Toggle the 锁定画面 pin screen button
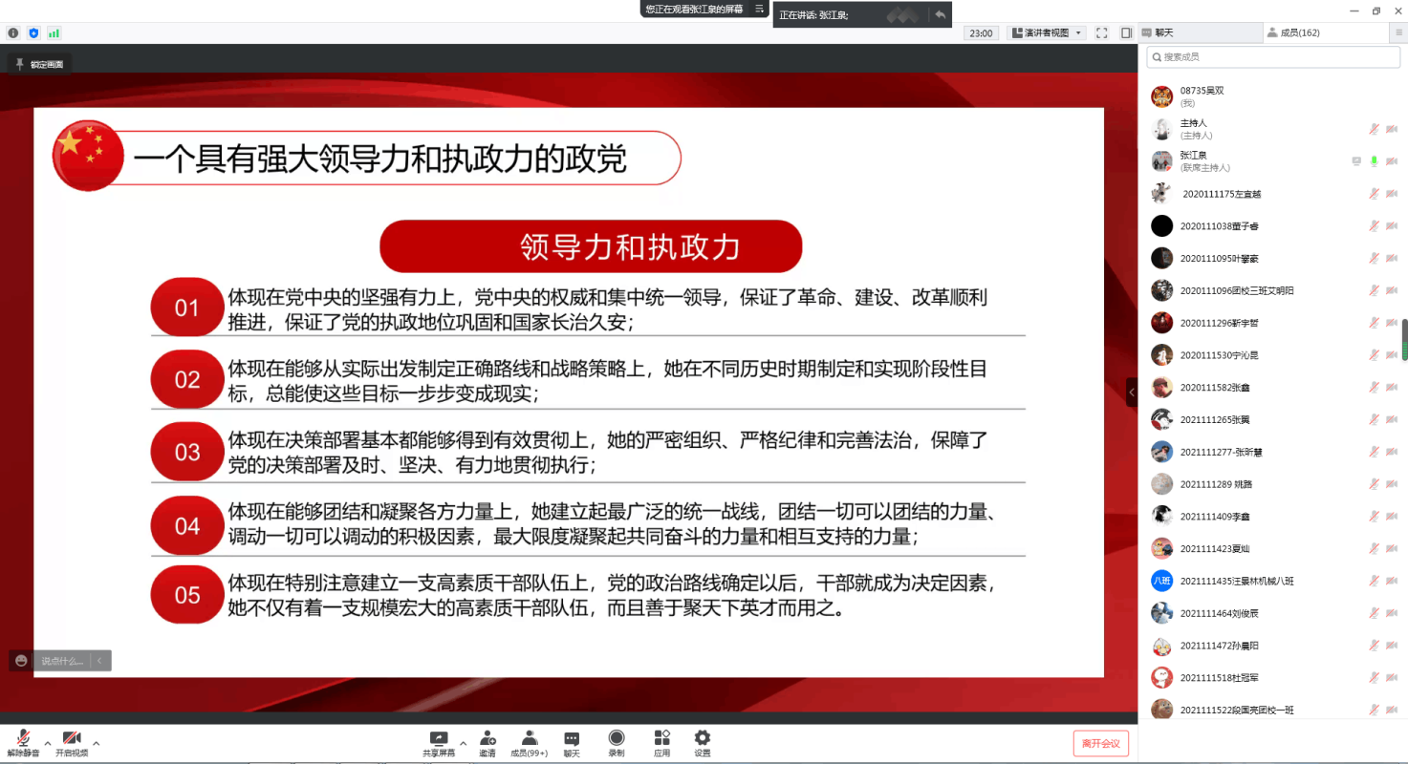 pyautogui.click(x=39, y=64)
